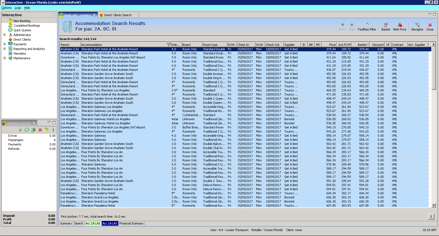The image size is (439, 236).
Task: Switch to the Search bottom tab
Action: (x=79, y=223)
